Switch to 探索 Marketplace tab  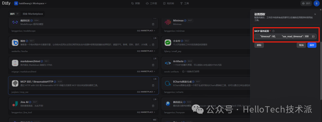pyautogui.click(x=33, y=14)
